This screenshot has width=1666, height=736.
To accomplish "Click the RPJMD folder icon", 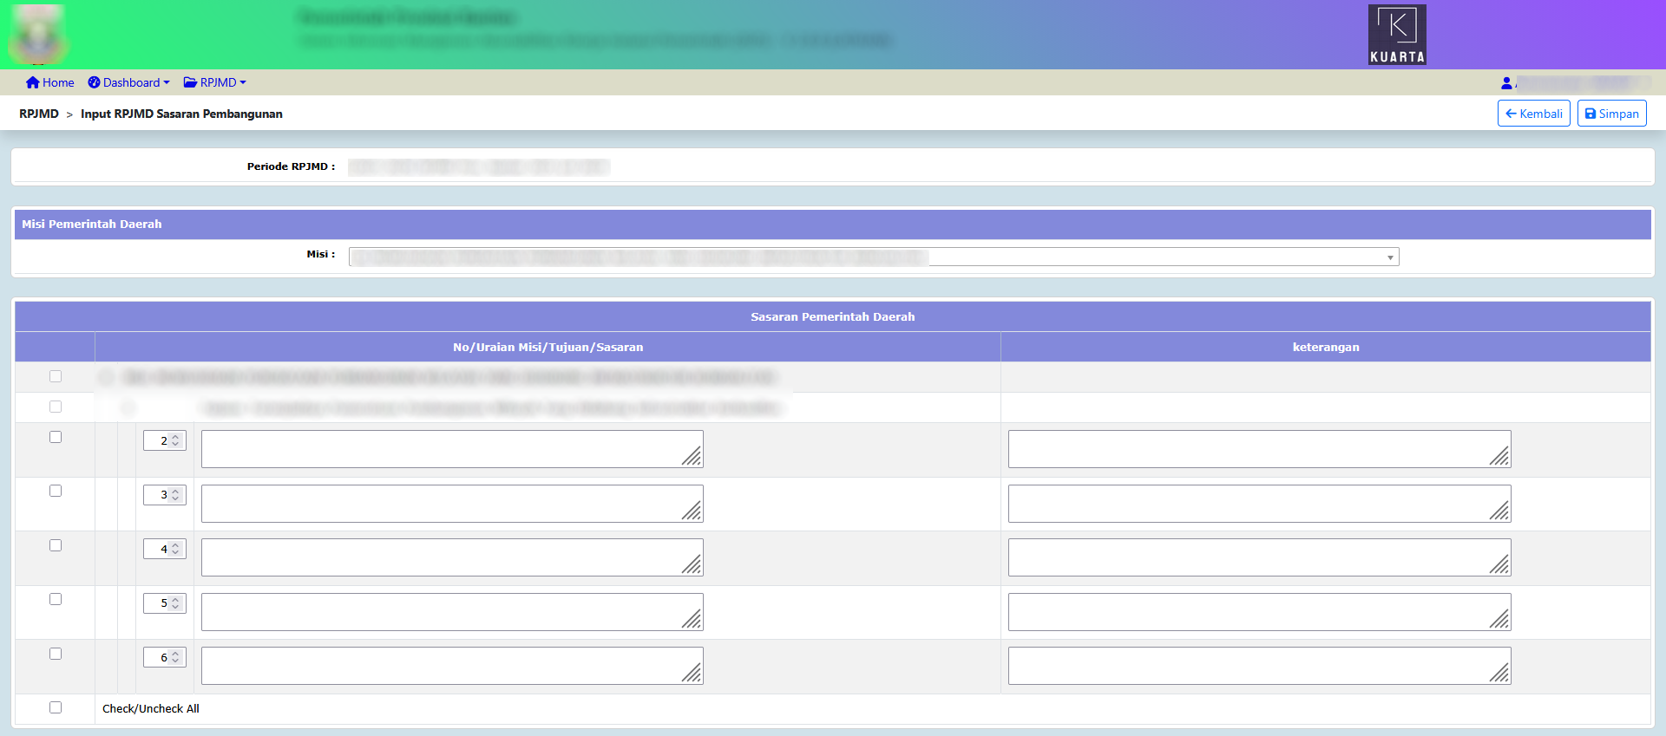I will click(x=190, y=82).
